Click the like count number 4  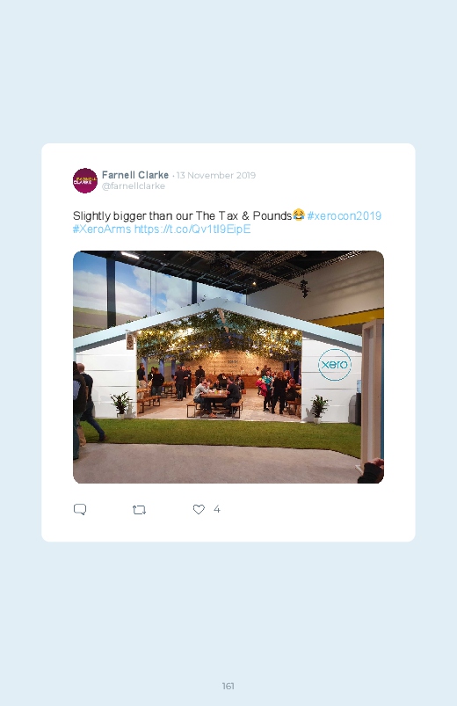click(216, 509)
